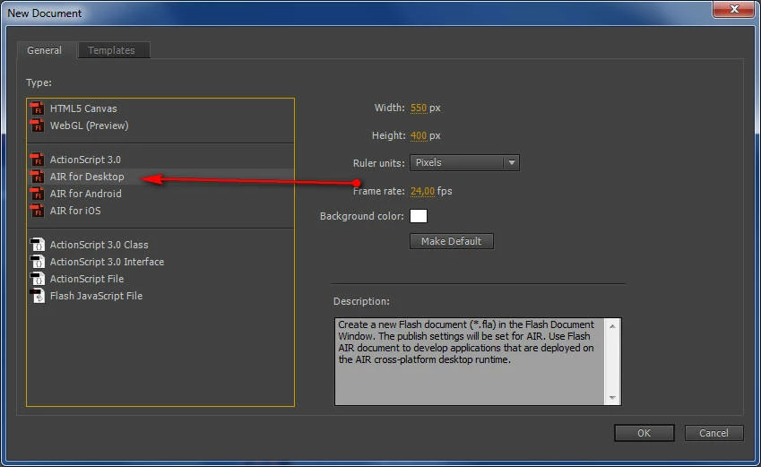761x467 pixels.
Task: Click the Width value 550
Action: pos(419,108)
